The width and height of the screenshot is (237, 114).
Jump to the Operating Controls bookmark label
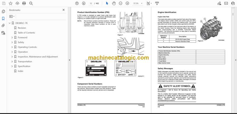[27, 47]
